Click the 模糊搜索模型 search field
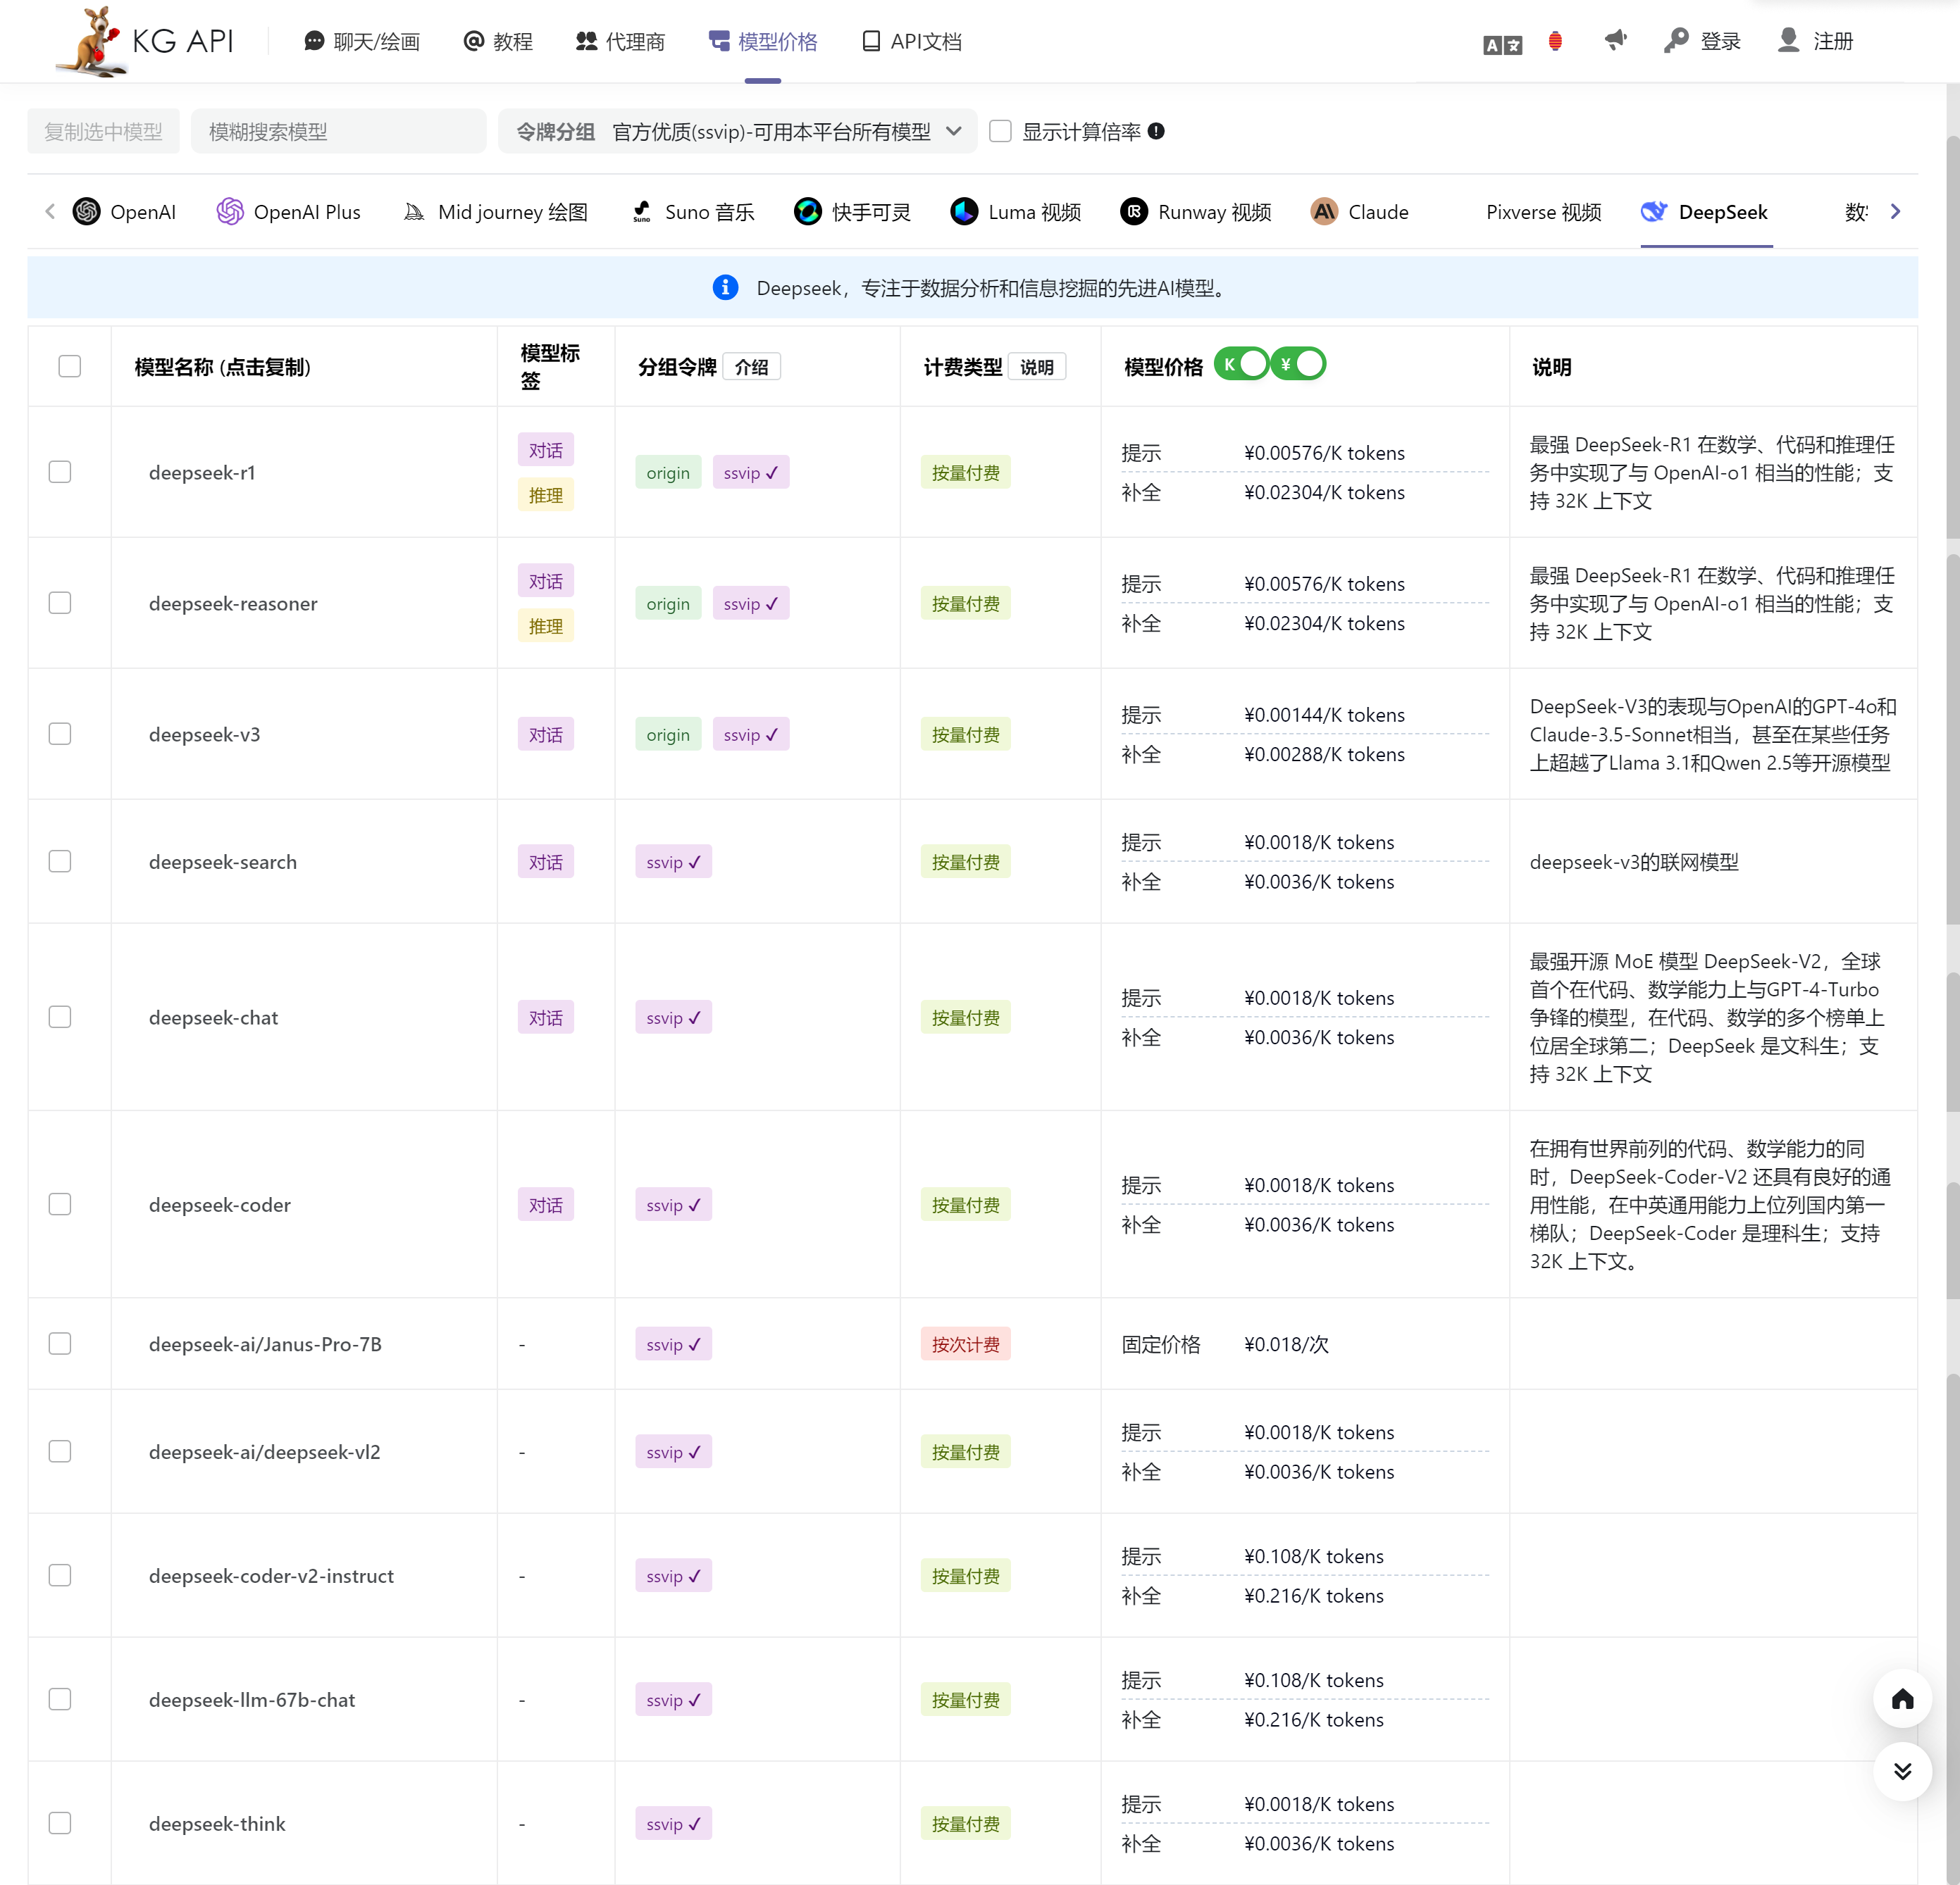The height and width of the screenshot is (1885, 1960). click(x=338, y=131)
